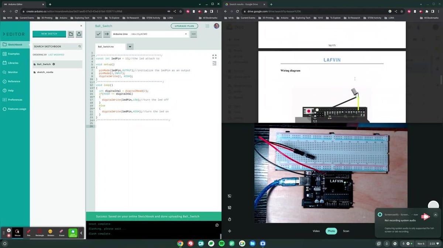Collapse the Screencastify notification chevron
This screenshot has height=248, width=443.
[436, 215]
